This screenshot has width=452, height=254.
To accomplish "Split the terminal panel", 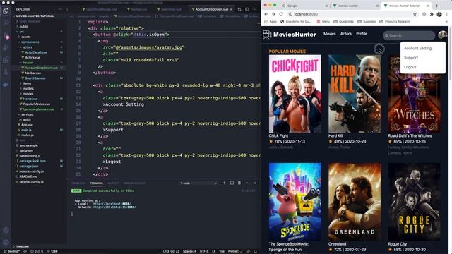I will [x=232, y=183].
